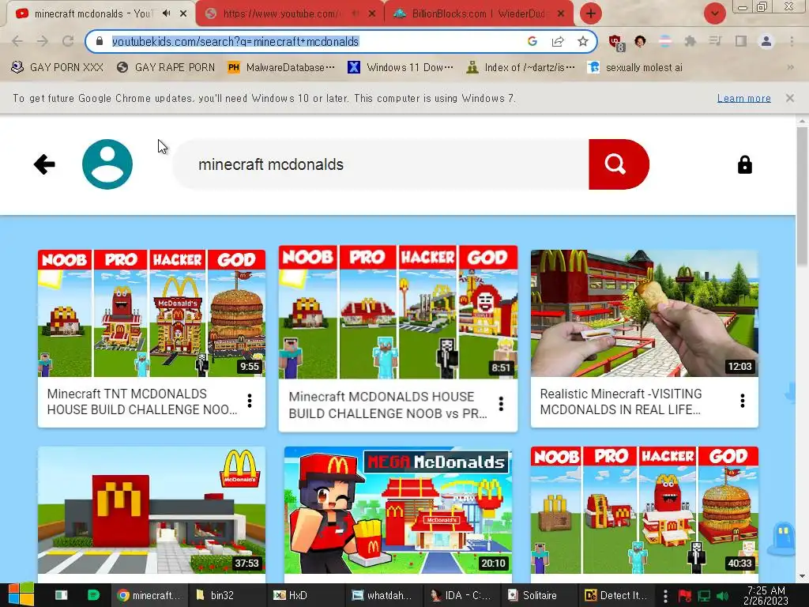
Task: Open options for Minecraft TNT MCDONALDS video
Action: point(250,401)
